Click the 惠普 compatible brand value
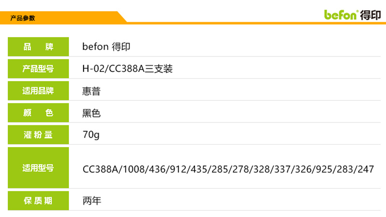The width and height of the screenshot is (386, 217). (91, 91)
